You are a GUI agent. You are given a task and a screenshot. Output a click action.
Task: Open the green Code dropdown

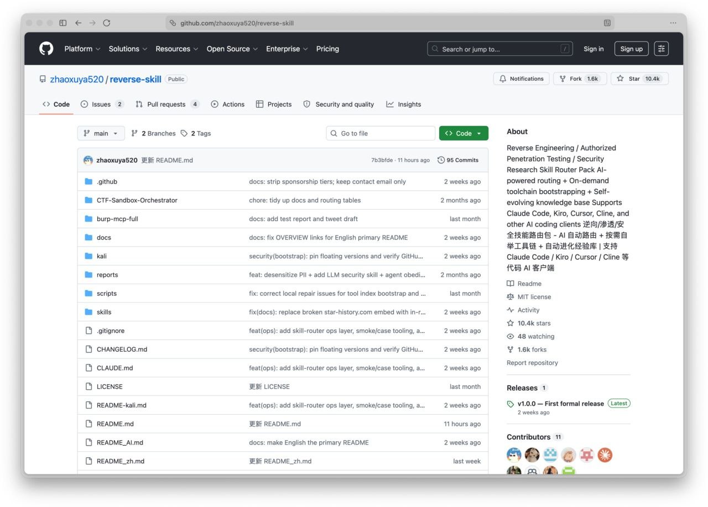(464, 133)
